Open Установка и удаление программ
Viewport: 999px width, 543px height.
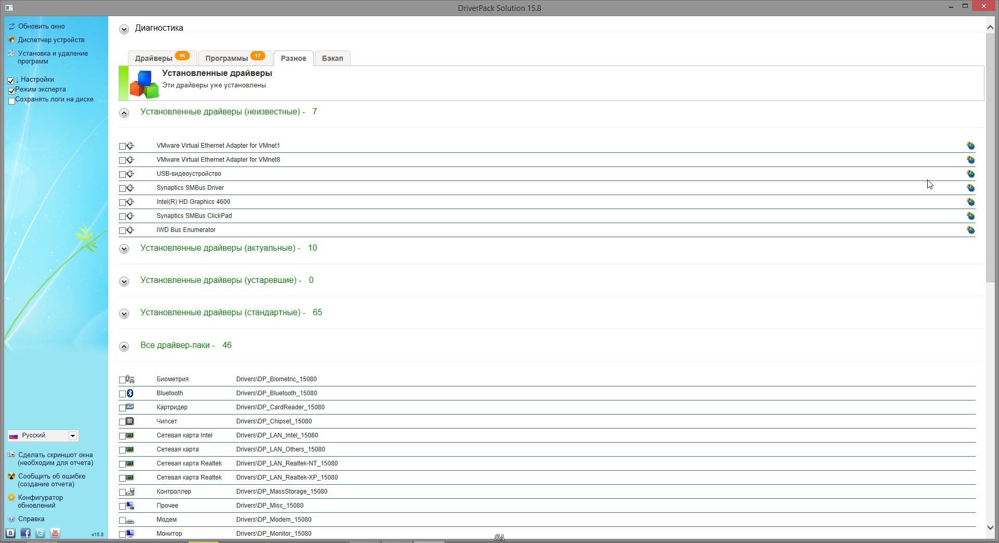tap(53, 57)
